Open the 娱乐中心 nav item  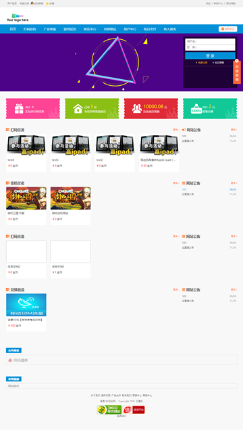point(90,29)
